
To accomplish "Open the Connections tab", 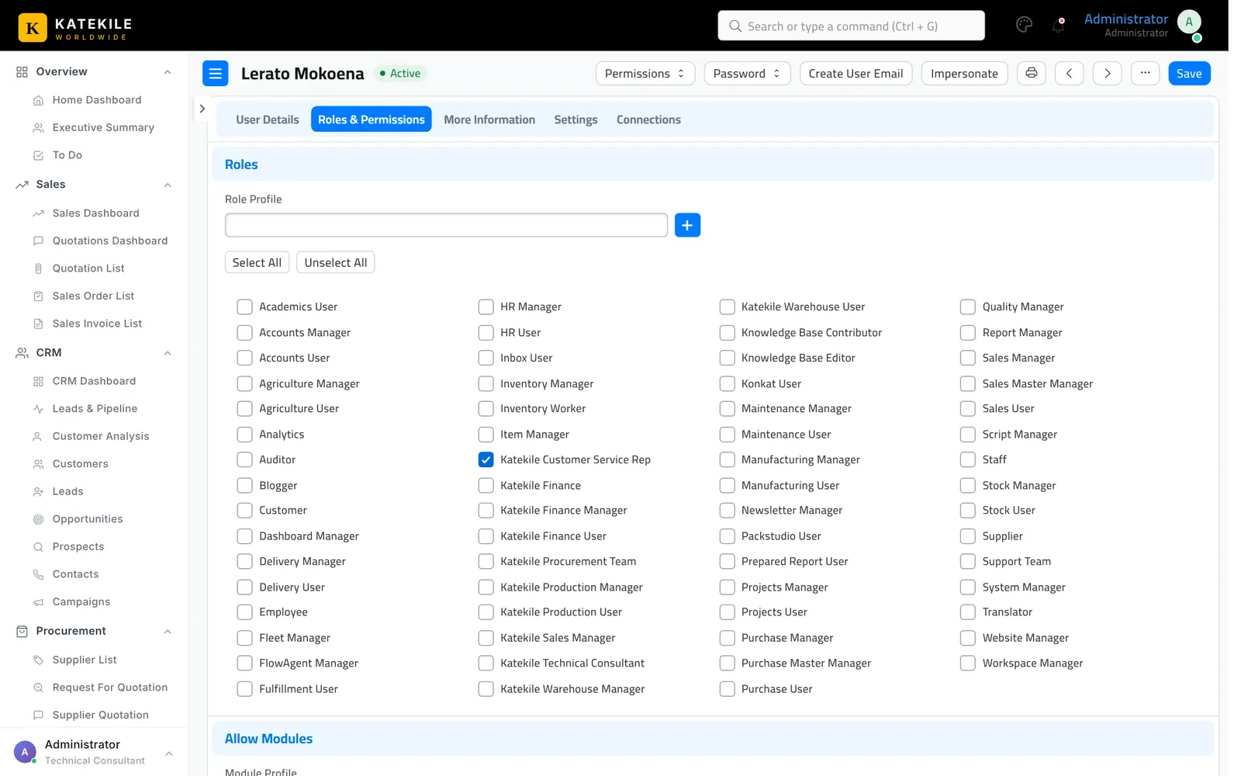I will (x=648, y=120).
